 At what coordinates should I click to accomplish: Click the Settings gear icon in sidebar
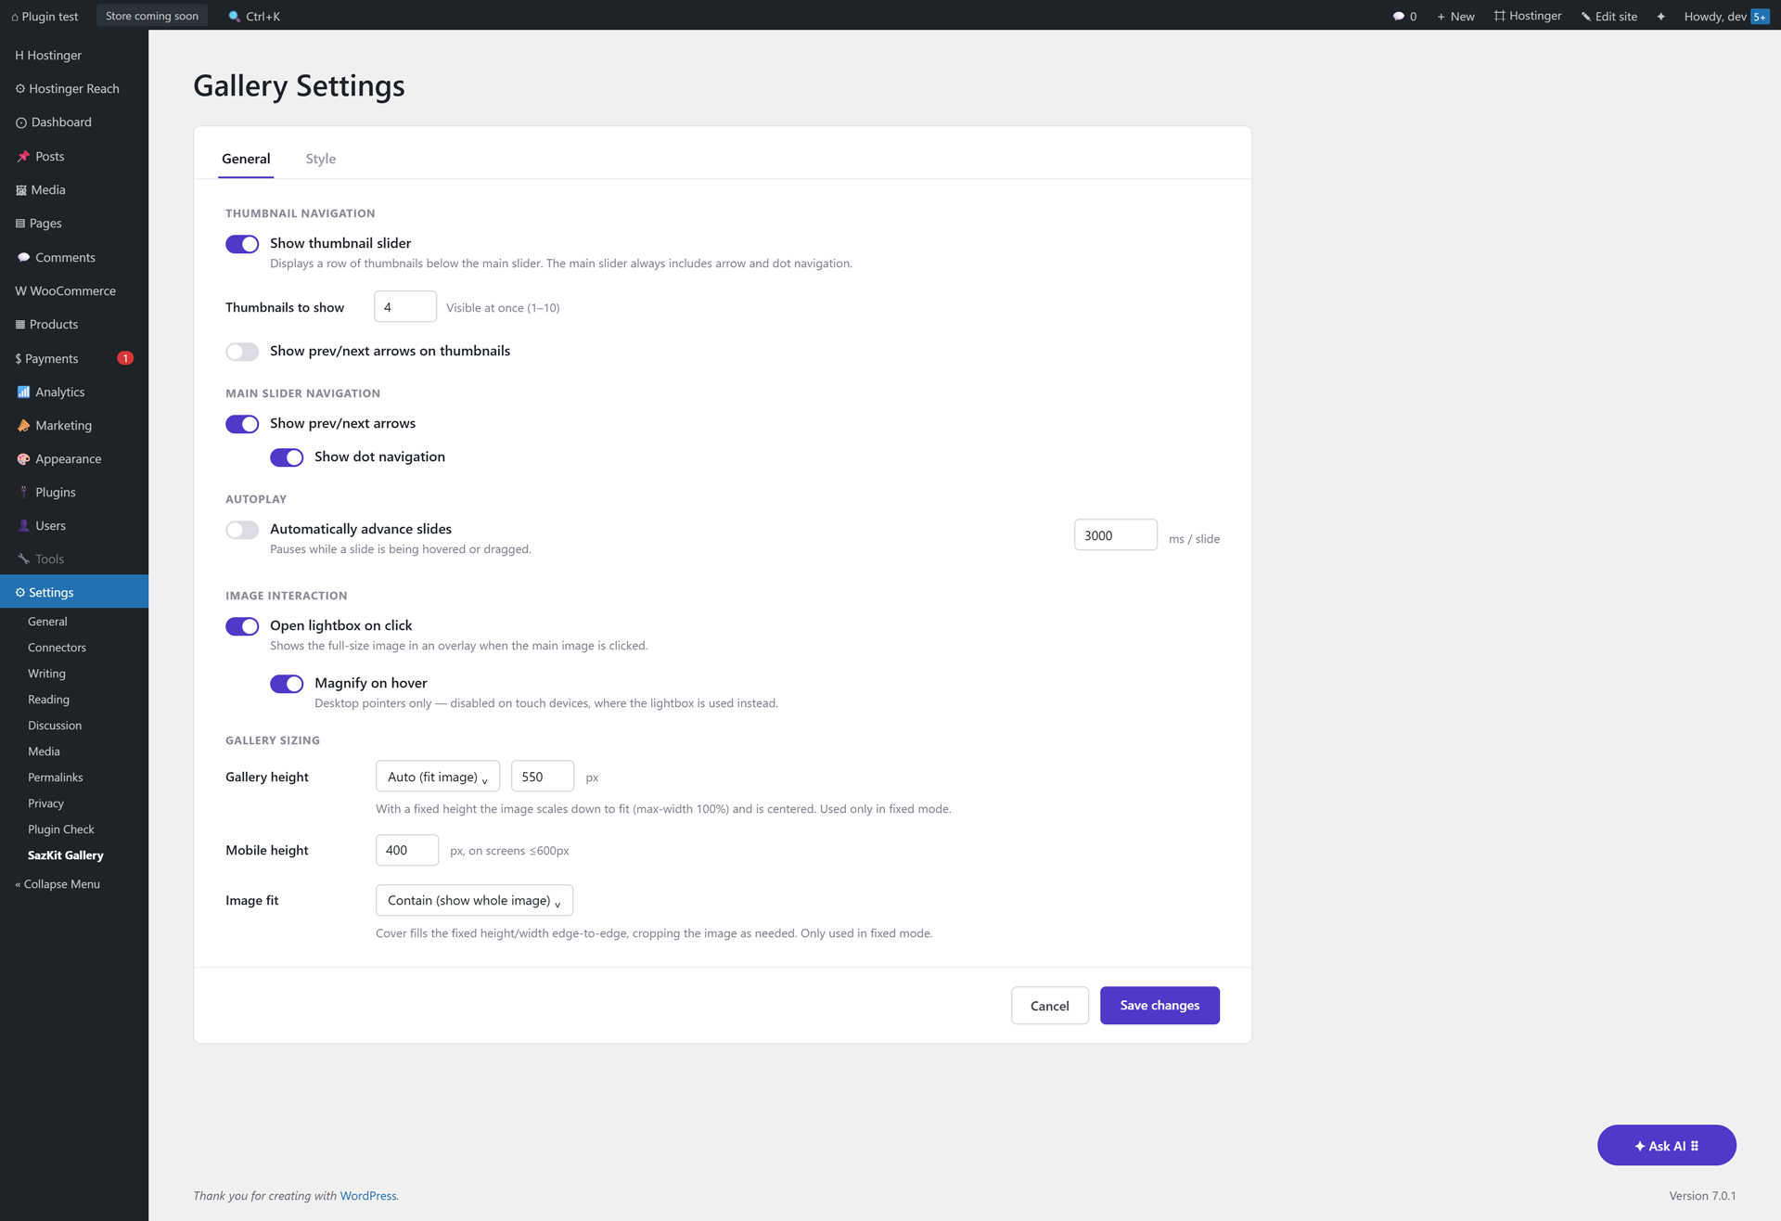[20, 593]
